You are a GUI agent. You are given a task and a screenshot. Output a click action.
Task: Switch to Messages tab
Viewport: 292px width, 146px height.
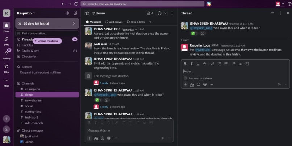[93, 22]
